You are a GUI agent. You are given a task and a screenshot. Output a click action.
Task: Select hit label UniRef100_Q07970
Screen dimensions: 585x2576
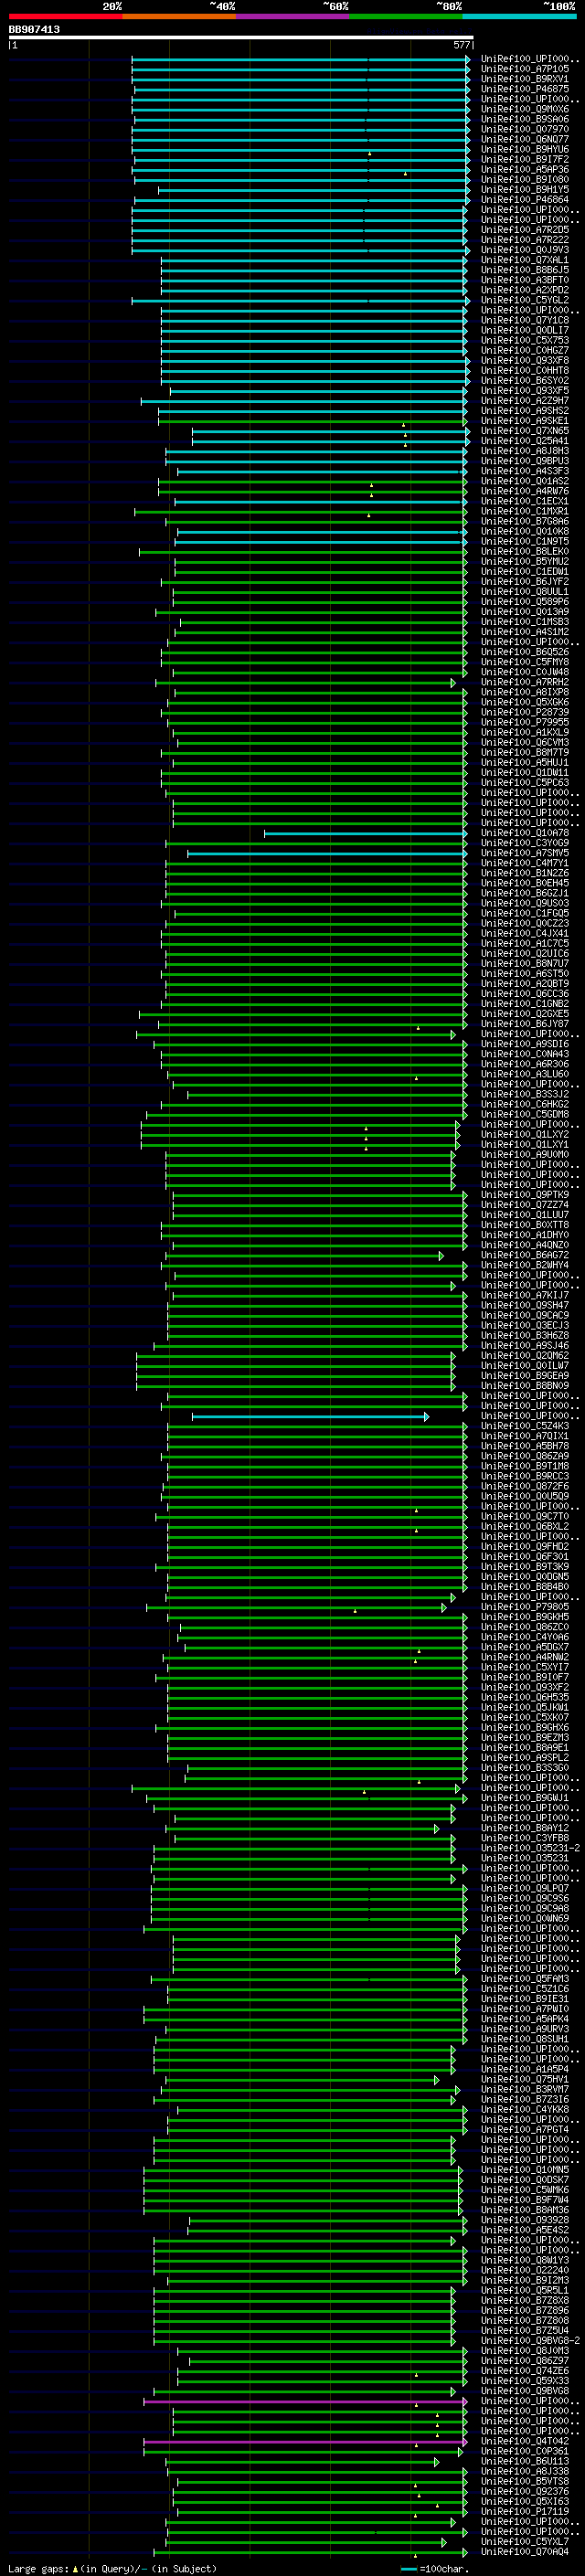click(x=525, y=129)
